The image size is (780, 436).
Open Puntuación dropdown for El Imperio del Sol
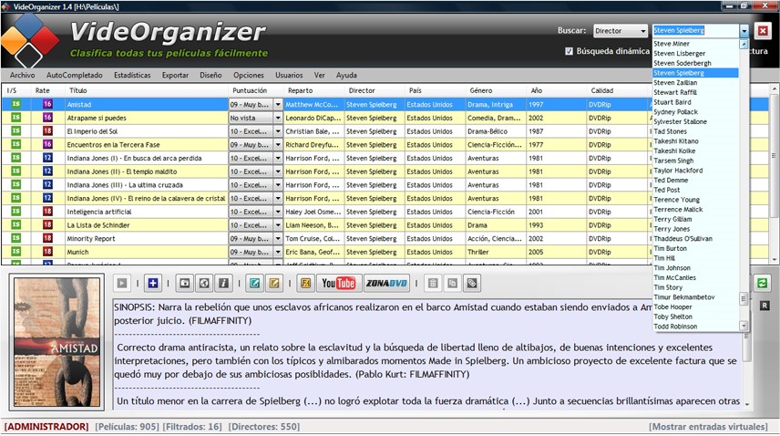click(x=278, y=131)
